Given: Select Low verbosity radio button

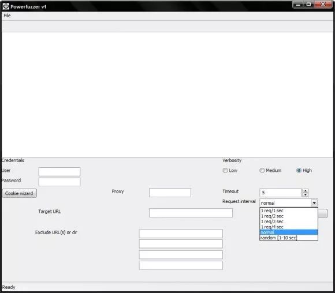Looking at the screenshot, I should (x=225, y=170).
